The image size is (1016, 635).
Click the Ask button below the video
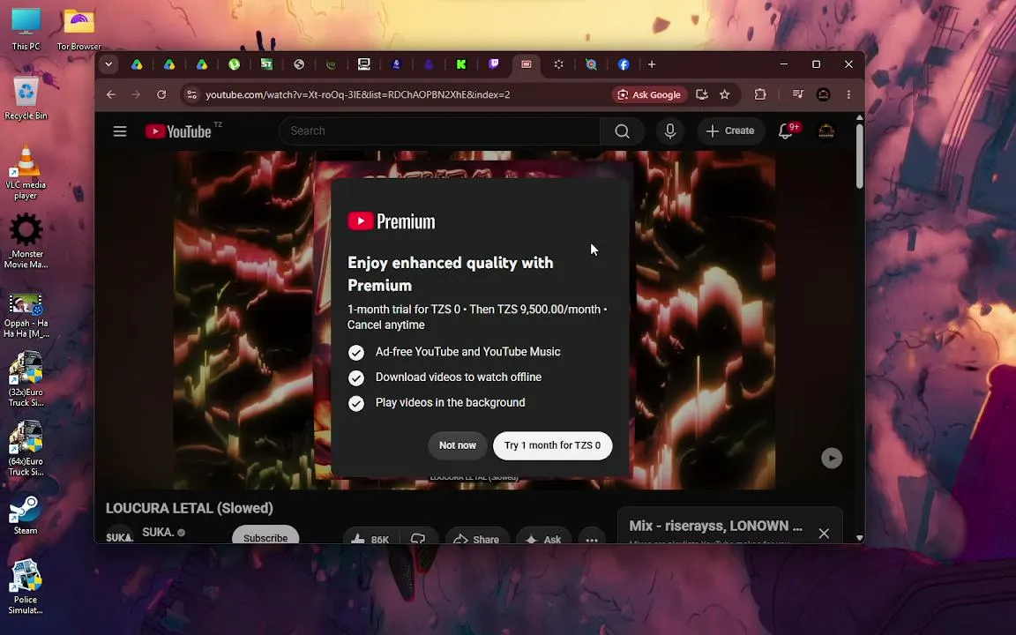(543, 536)
